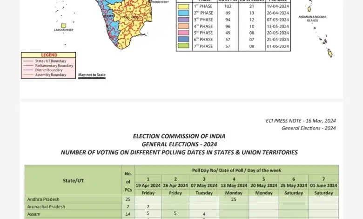Click 'ECI PRESS NOTE - 16 Mar, 2024' text

point(301,121)
